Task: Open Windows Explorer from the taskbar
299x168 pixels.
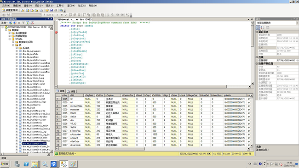Action: (x=35, y=164)
